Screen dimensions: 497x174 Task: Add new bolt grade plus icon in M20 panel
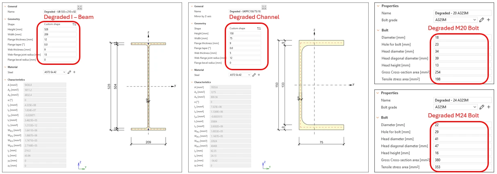tap(488, 20)
